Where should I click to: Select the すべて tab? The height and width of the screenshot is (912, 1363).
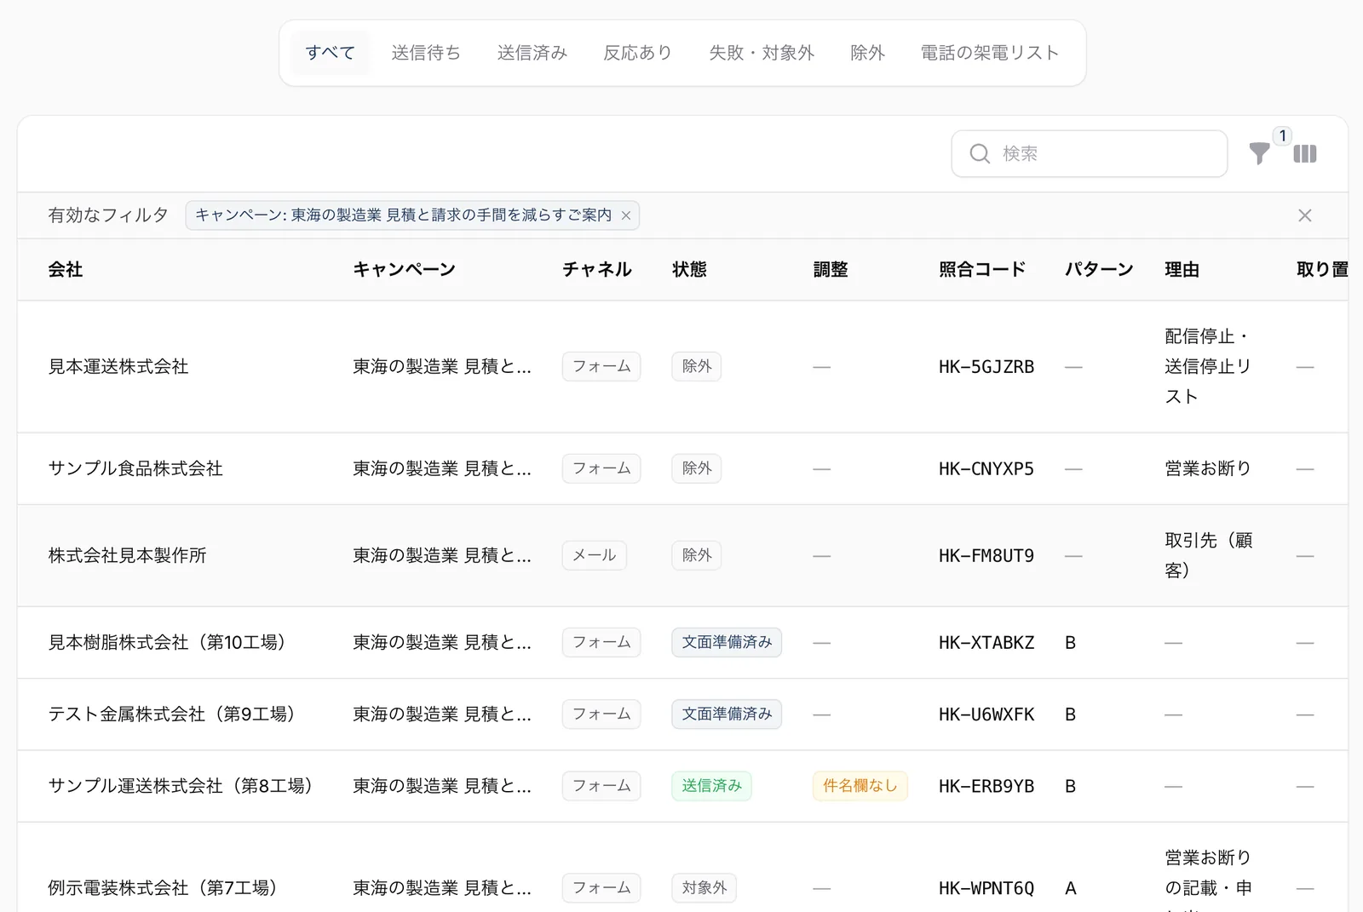[331, 53]
